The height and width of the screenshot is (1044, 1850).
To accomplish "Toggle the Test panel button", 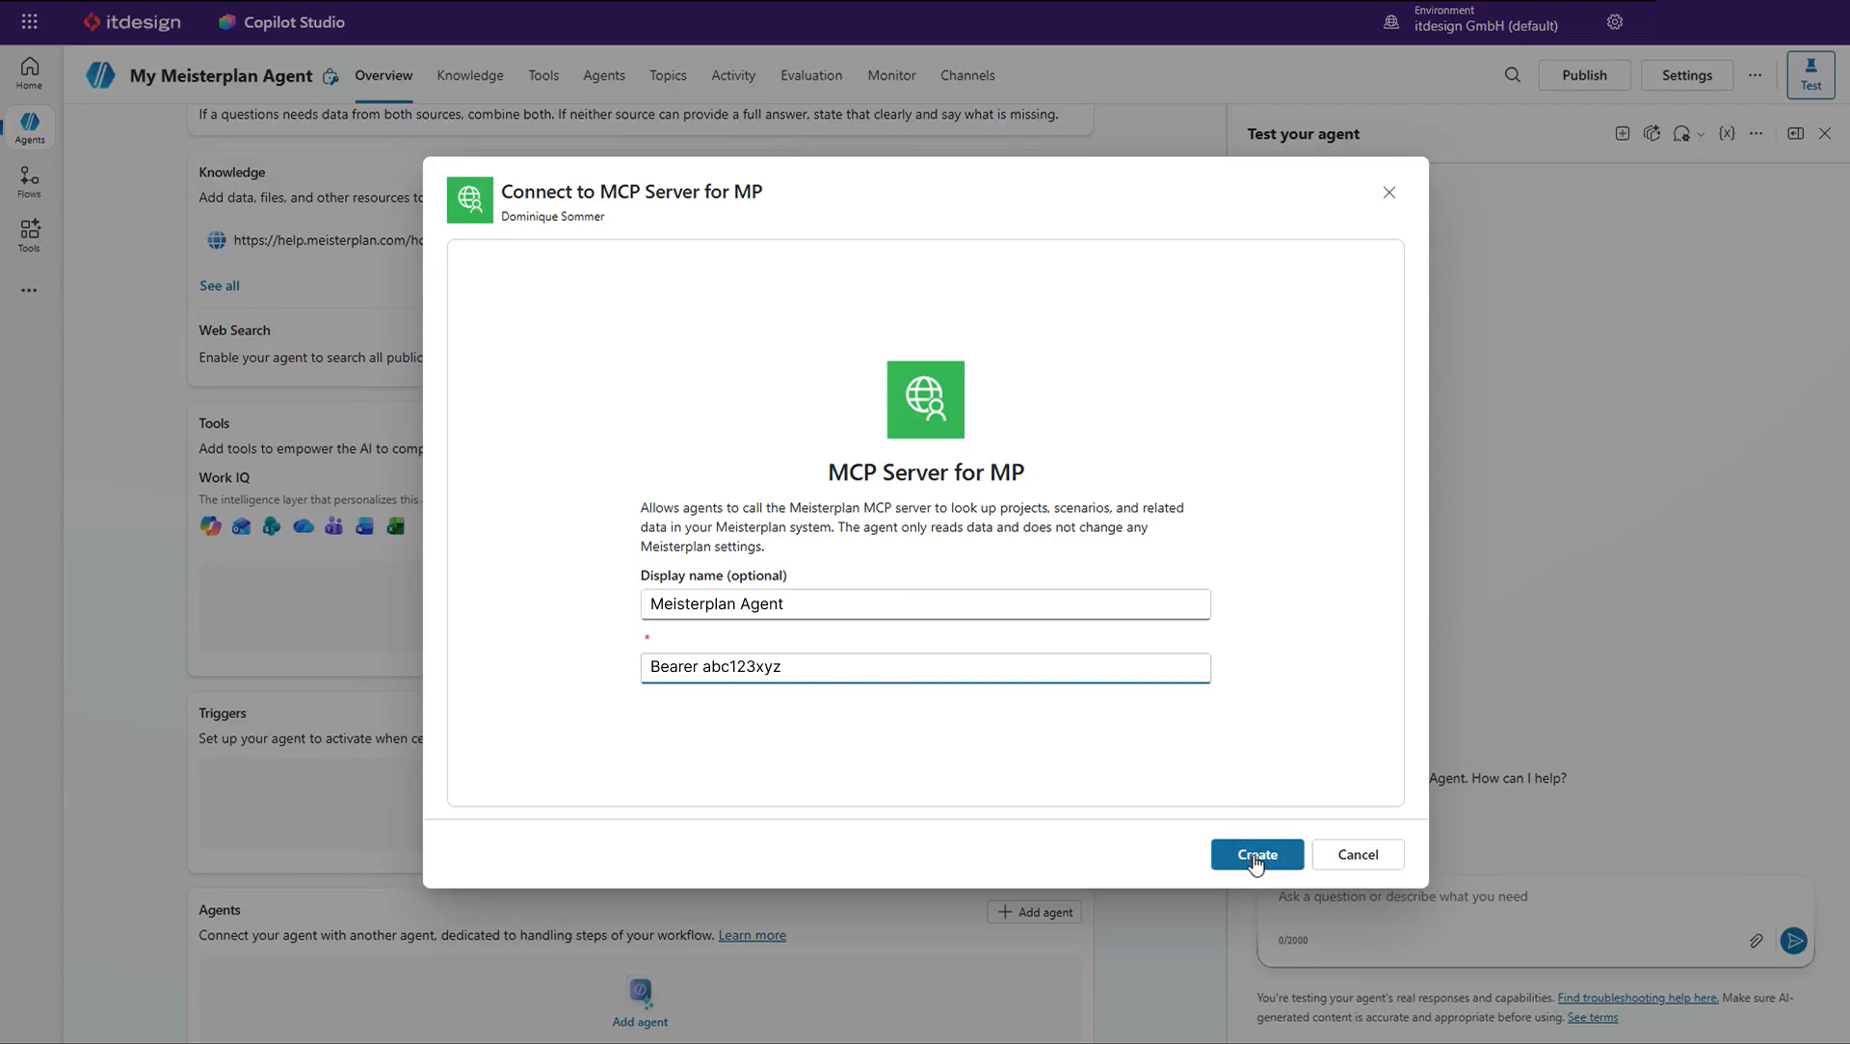I will coord(1811,74).
